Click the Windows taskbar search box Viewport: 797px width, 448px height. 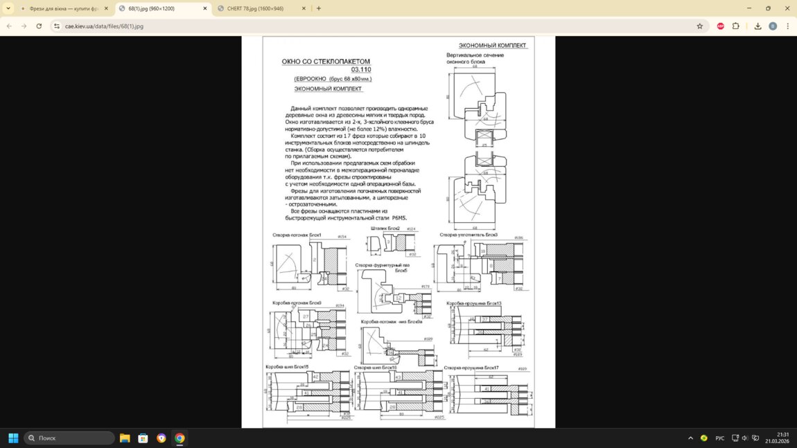click(x=69, y=438)
